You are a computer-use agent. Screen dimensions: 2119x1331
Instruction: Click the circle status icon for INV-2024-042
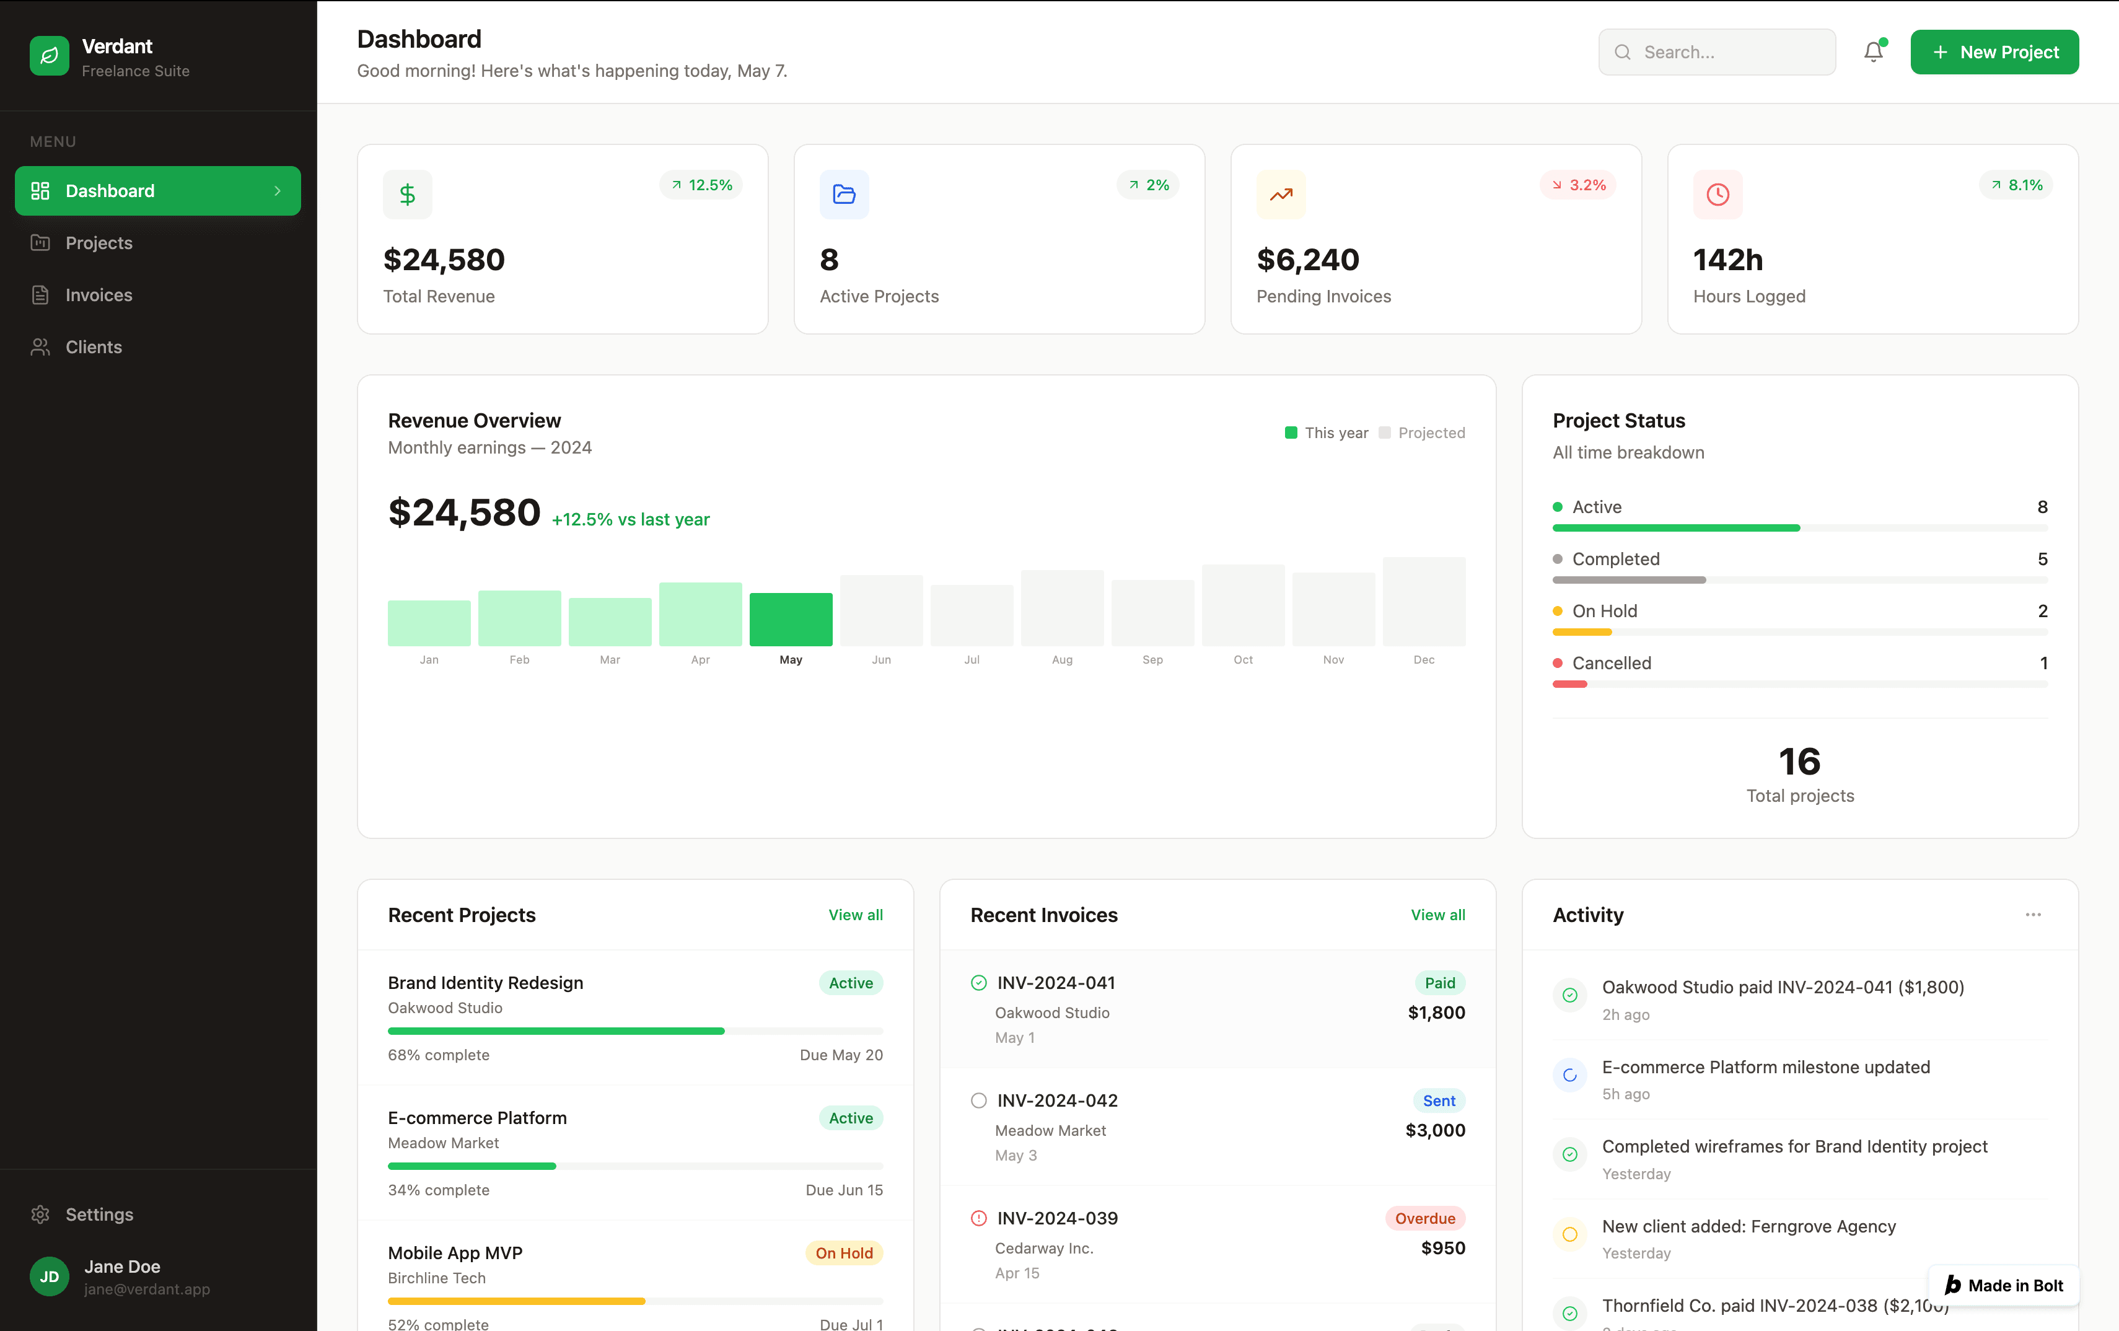point(978,1100)
